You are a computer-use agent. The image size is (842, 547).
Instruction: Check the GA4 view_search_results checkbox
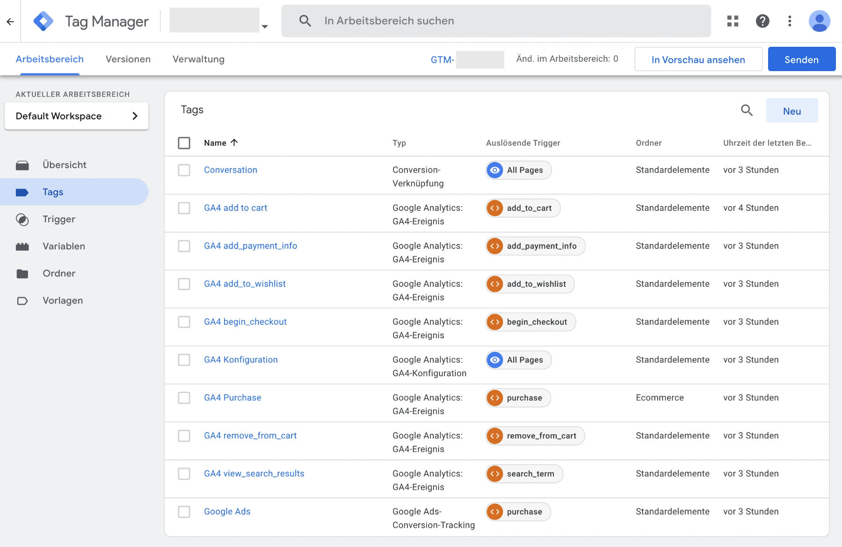click(184, 473)
